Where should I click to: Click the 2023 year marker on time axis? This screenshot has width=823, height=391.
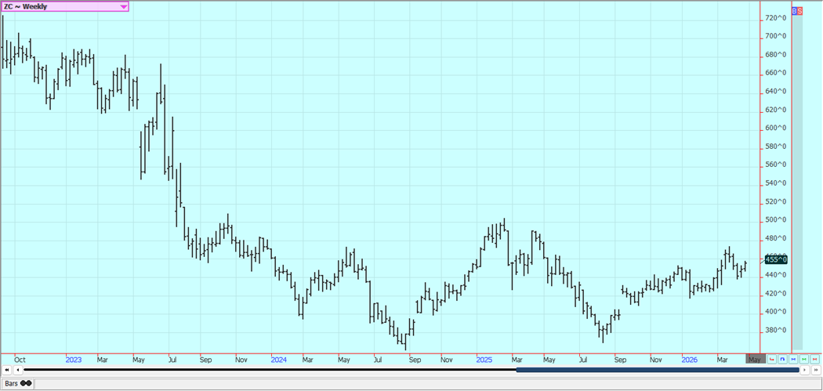coord(73,359)
